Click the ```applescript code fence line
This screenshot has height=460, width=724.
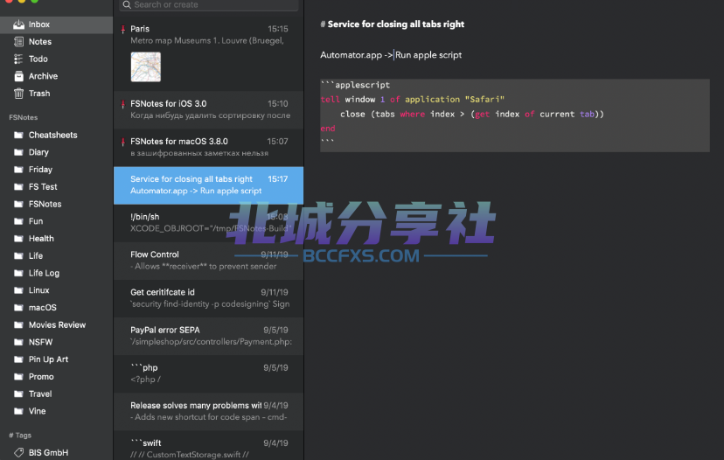[355, 85]
